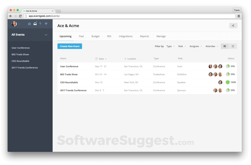Select the list view icon
Viewport: 251px width, 165px height.
pos(224,46)
